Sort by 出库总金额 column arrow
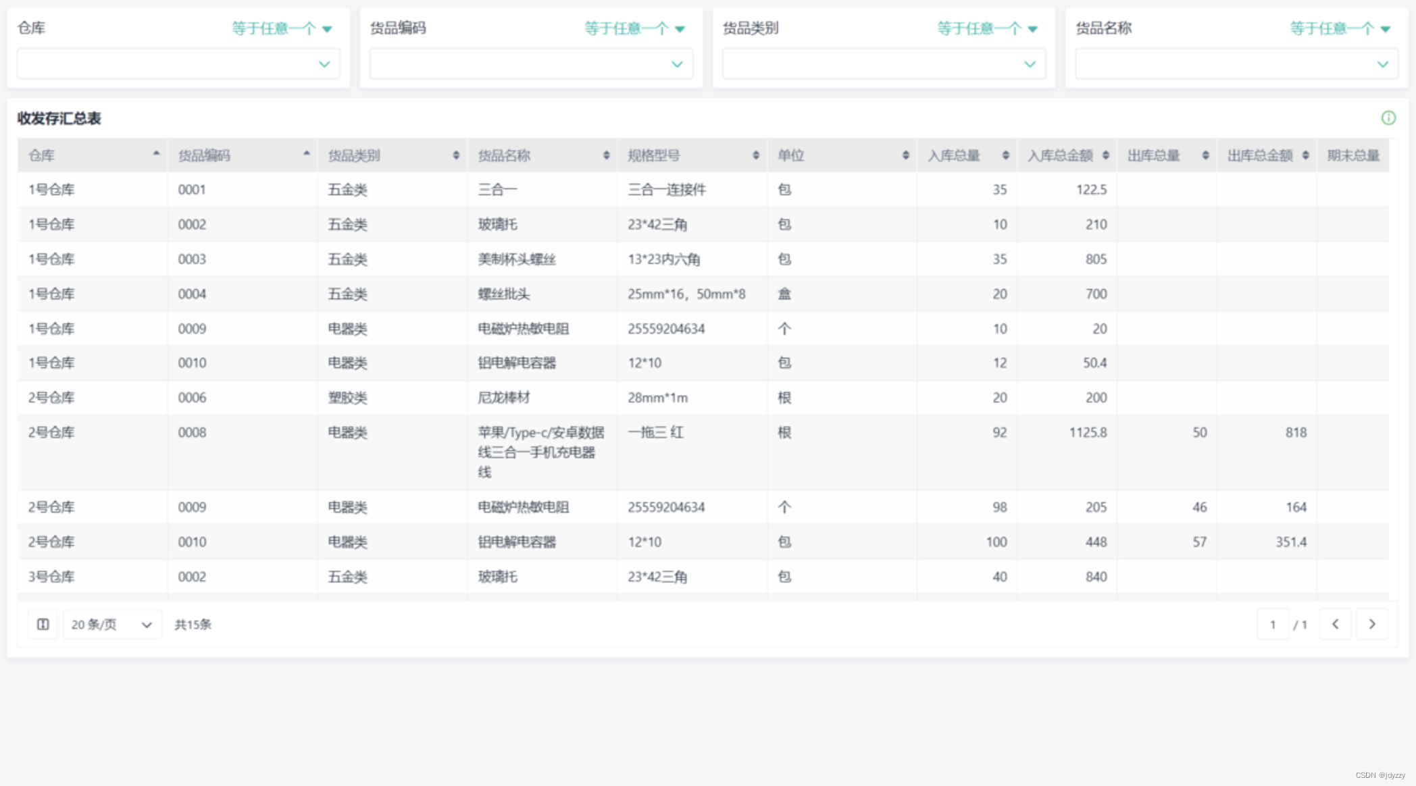1416x786 pixels. click(1305, 155)
